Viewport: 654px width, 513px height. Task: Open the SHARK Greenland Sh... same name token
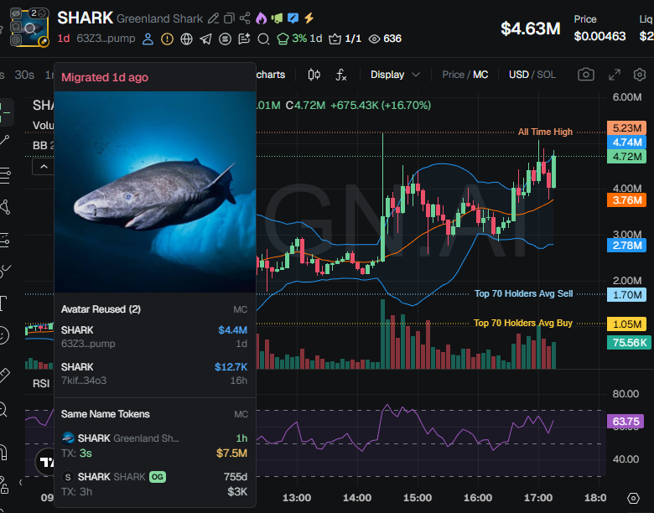(x=154, y=445)
